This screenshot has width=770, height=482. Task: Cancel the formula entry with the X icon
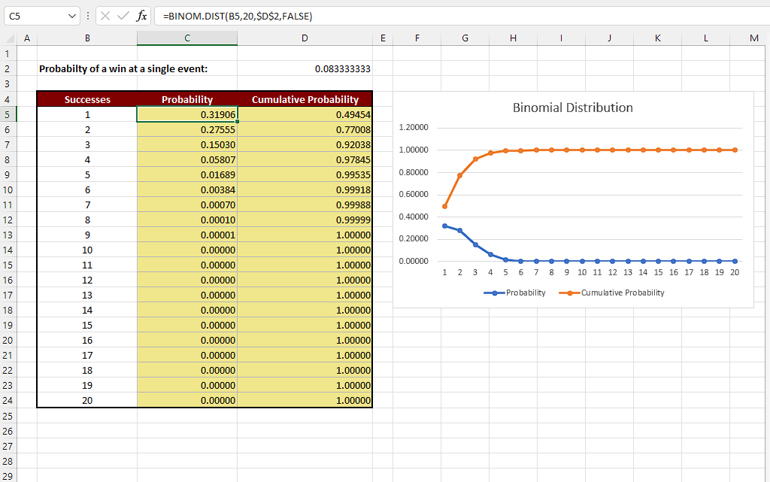(105, 16)
